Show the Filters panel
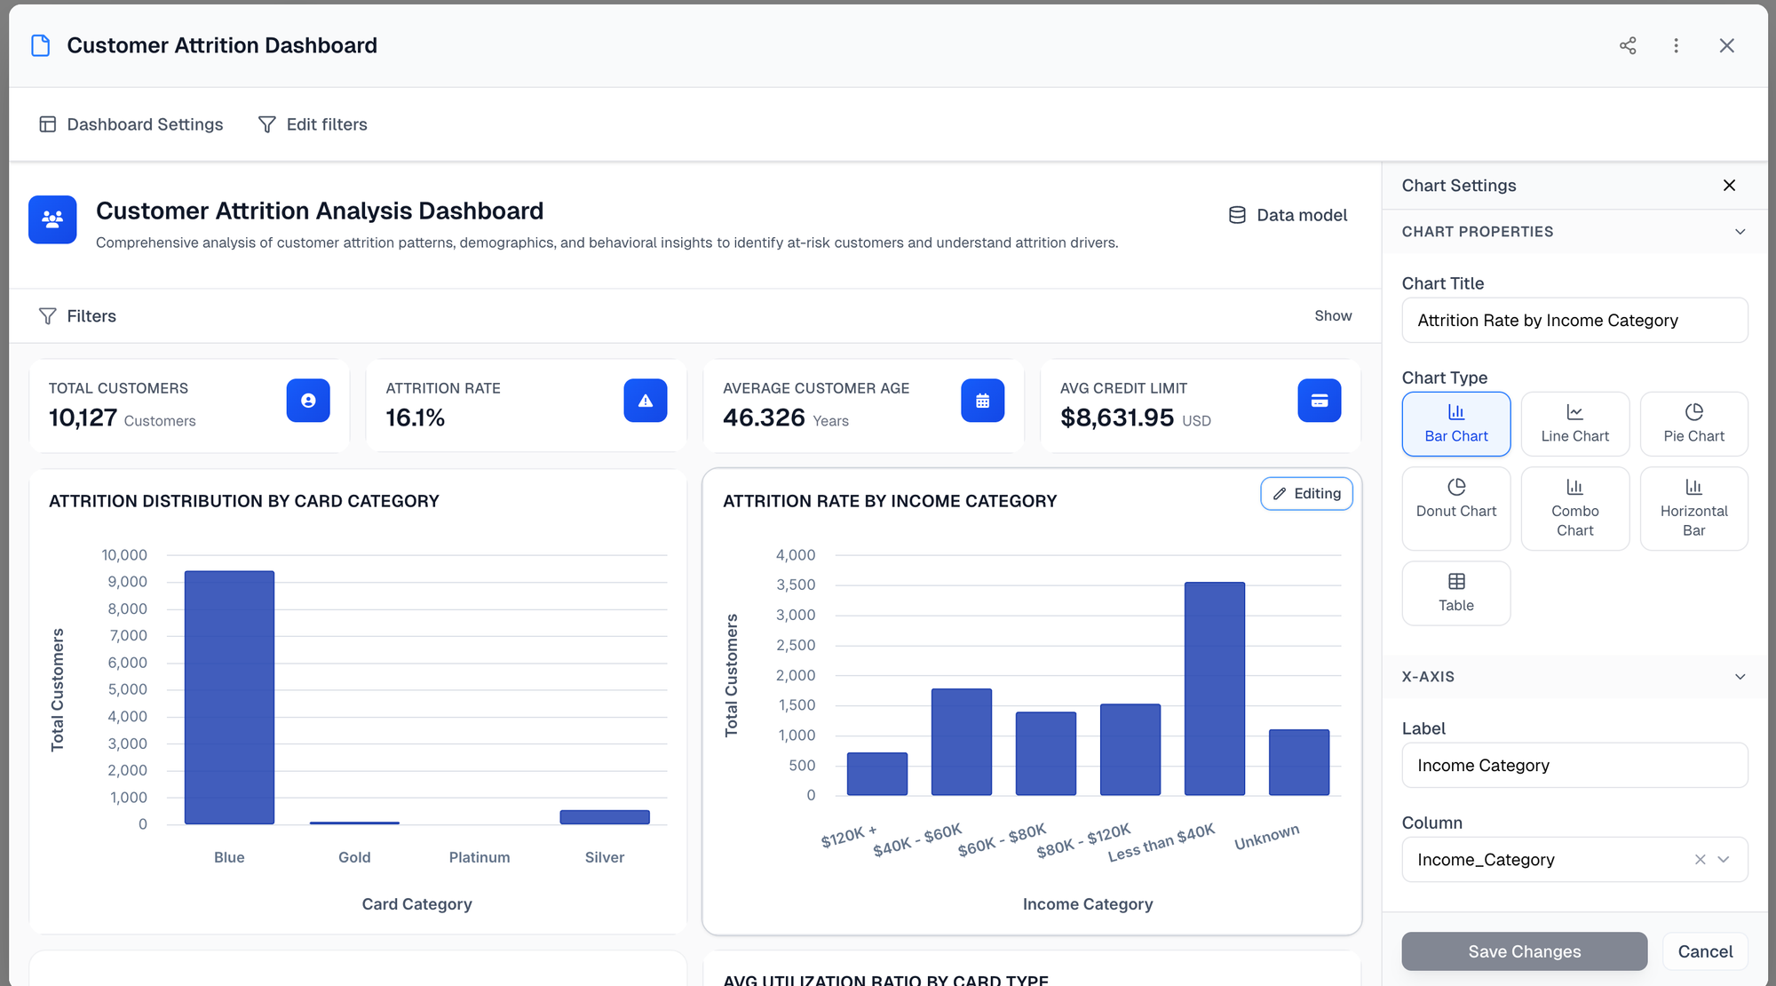 [x=1333, y=316]
